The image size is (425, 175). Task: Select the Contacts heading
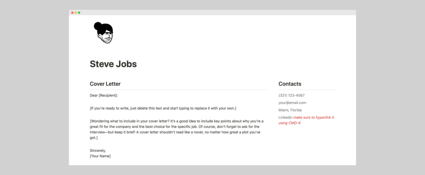pos(290,84)
